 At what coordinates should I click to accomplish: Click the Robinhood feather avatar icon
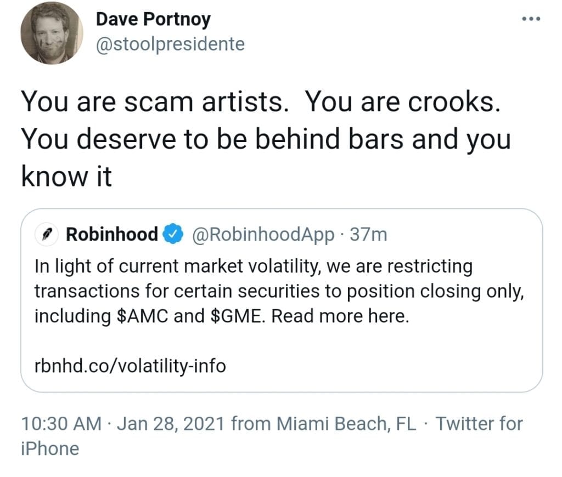(x=47, y=235)
